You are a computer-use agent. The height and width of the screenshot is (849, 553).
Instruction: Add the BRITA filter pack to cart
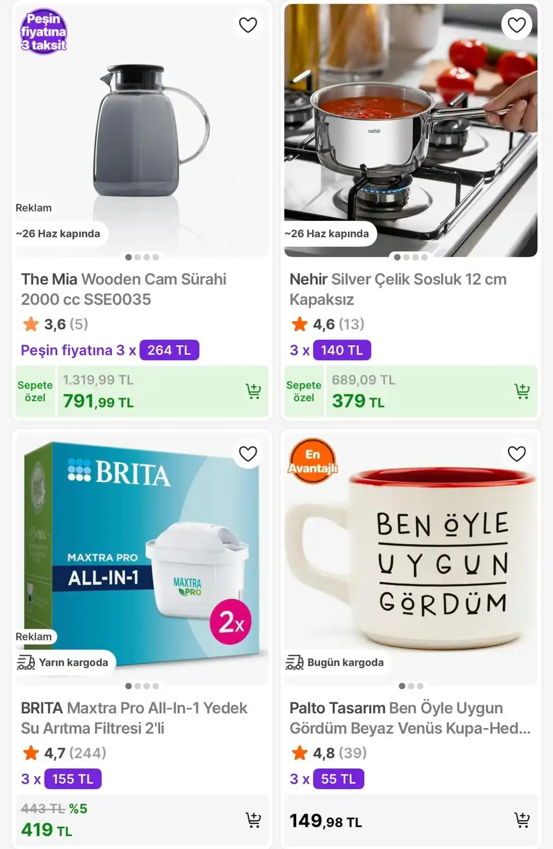[x=254, y=819]
